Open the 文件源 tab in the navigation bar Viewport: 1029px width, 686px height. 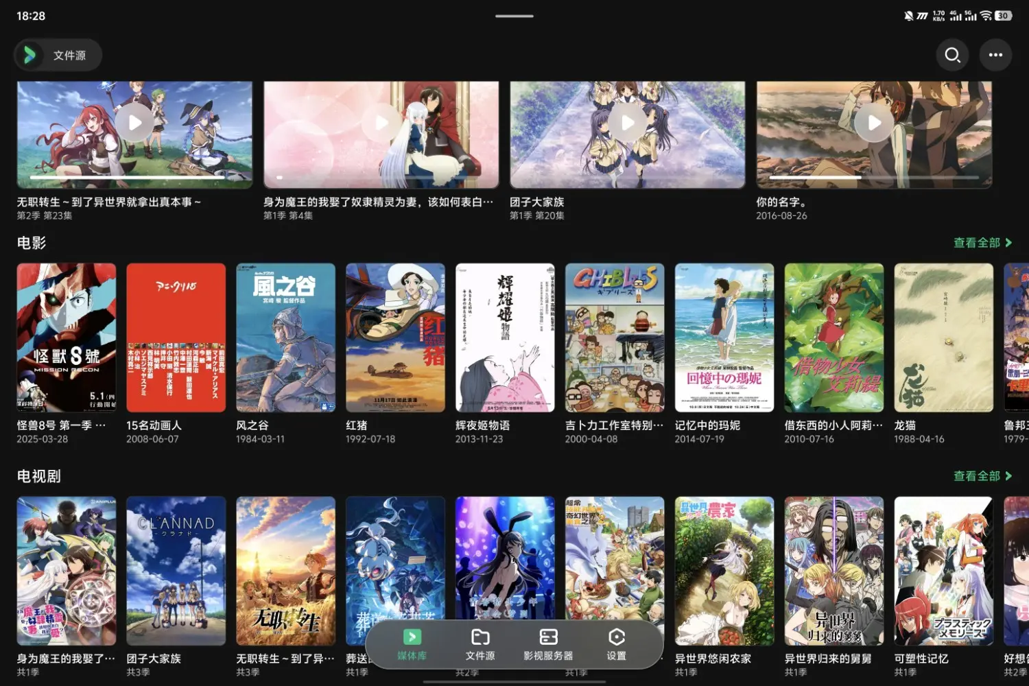click(480, 645)
